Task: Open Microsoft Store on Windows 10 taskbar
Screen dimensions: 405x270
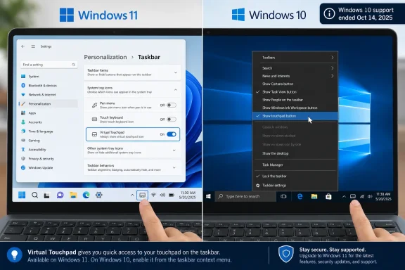Action: 328,196
